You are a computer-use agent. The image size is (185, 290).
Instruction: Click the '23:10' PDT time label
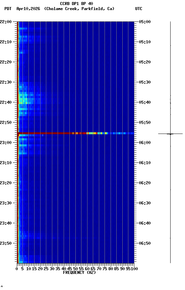click(6, 163)
